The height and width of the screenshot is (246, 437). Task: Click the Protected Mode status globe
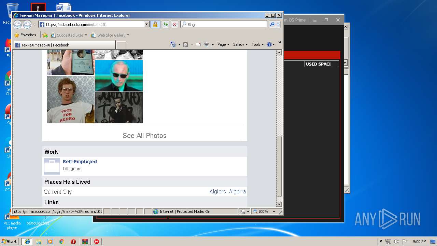point(156,211)
